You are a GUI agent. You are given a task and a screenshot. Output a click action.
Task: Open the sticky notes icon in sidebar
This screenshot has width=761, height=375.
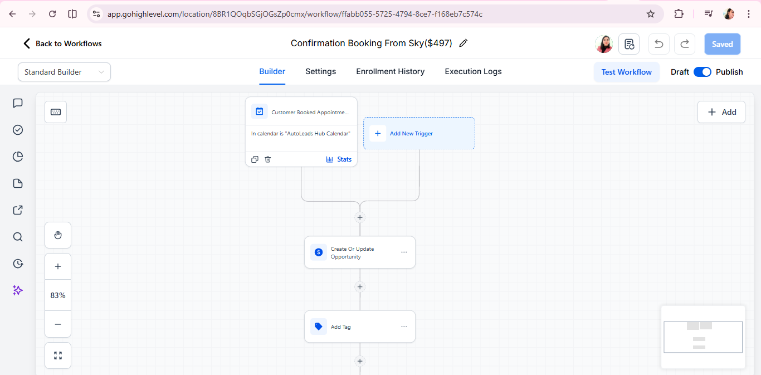click(18, 183)
